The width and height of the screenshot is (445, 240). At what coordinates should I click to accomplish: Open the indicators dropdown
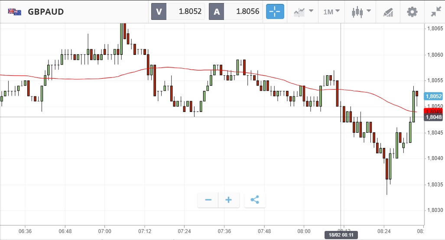click(x=303, y=12)
